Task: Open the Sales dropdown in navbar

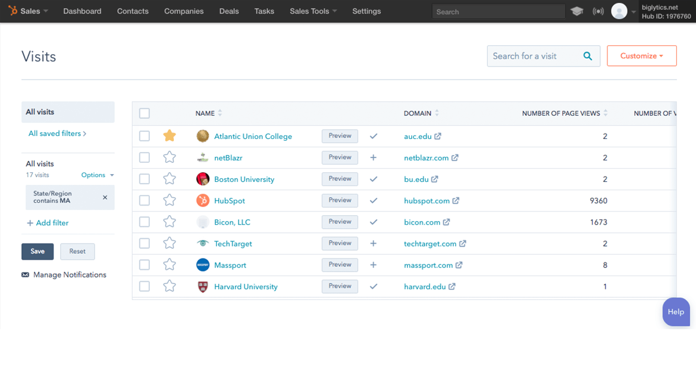Action: [x=34, y=11]
